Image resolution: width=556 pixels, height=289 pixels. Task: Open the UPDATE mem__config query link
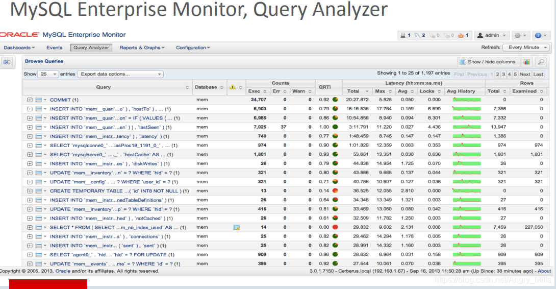click(114, 182)
